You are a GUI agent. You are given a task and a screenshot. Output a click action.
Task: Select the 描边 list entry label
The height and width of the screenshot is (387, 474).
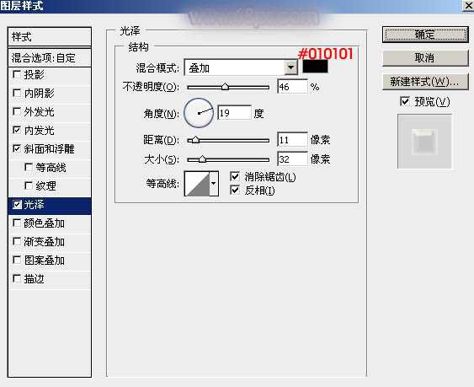(x=35, y=279)
